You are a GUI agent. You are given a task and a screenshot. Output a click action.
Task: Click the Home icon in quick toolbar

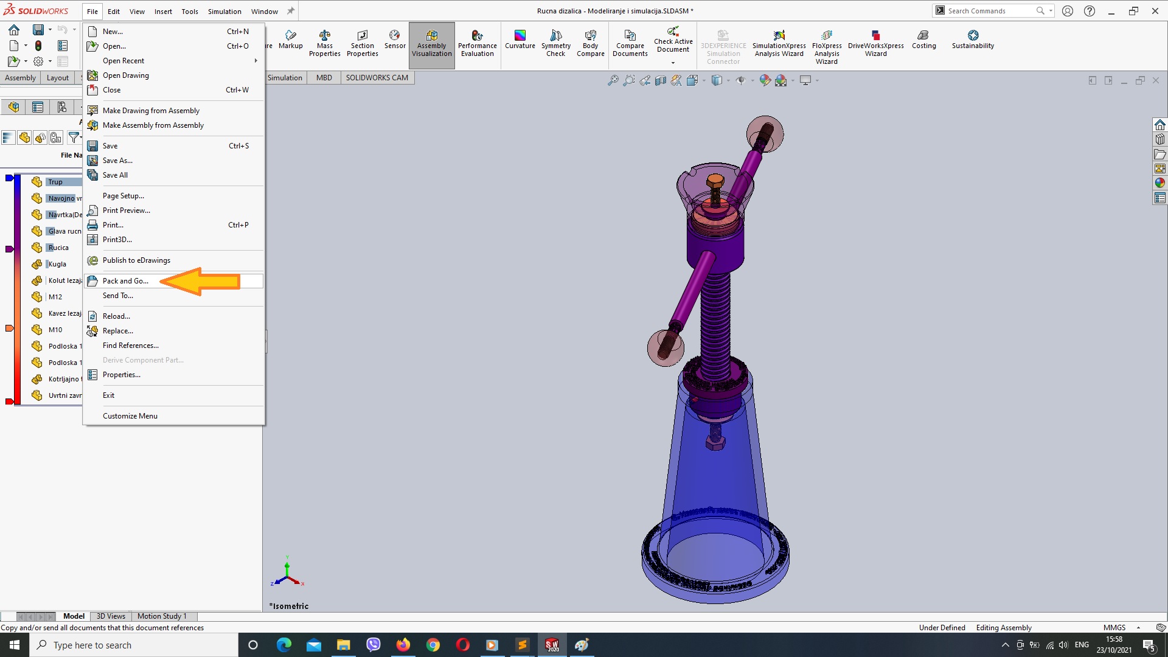[x=14, y=30]
